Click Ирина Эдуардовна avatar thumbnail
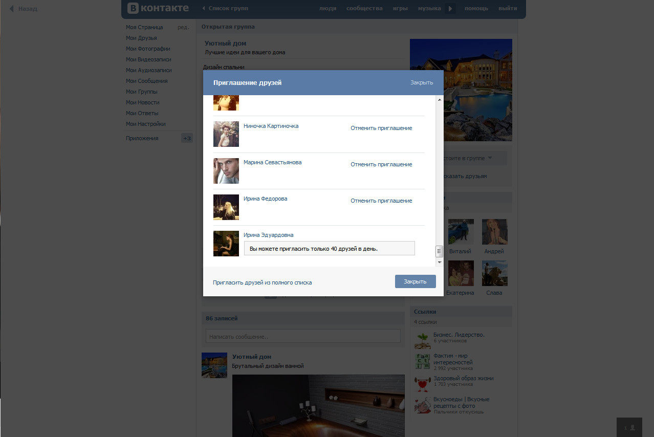Viewport: 654px width, 437px height. (x=226, y=244)
